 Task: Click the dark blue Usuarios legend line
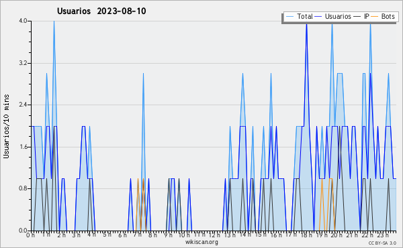tap(318, 17)
